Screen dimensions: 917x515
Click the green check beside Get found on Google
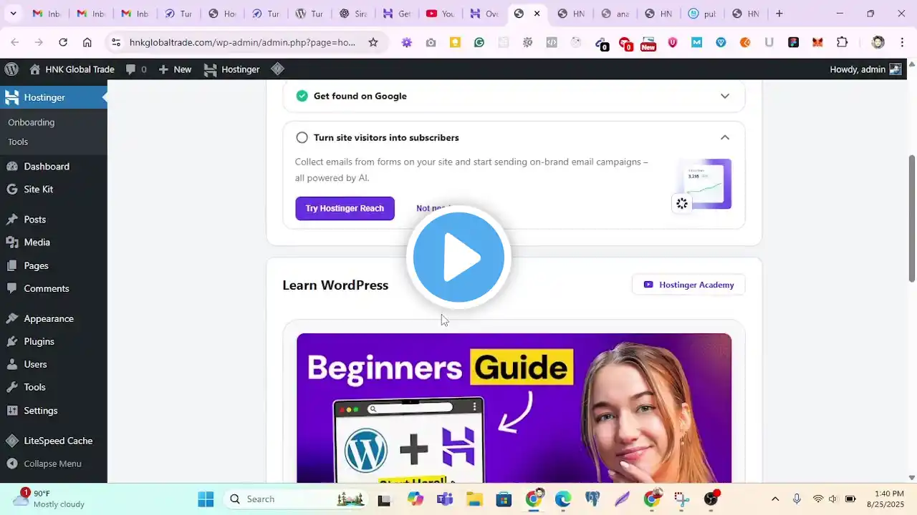tap(302, 96)
